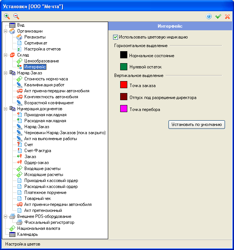Click the house icon beside Реквизиты
The height and width of the screenshot is (250, 234).
tap(19, 37)
